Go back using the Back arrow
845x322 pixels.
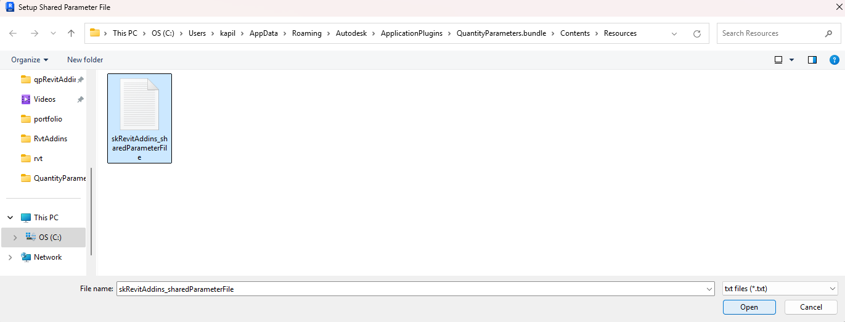coord(14,33)
